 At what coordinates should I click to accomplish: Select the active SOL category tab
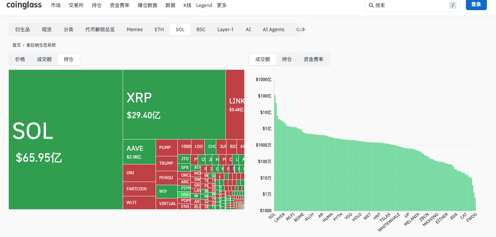[180, 29]
